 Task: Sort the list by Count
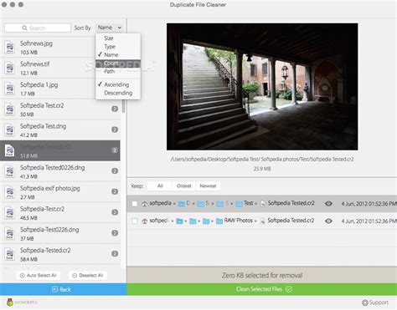[x=118, y=64]
